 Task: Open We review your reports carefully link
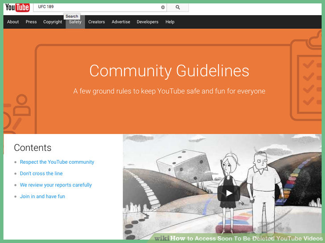pyautogui.click(x=56, y=185)
